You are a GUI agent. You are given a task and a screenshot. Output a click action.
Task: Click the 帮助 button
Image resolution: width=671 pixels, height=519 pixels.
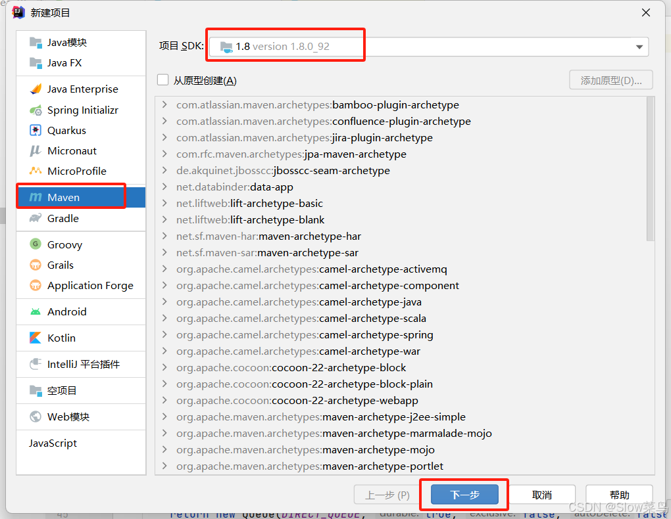pyautogui.click(x=619, y=495)
